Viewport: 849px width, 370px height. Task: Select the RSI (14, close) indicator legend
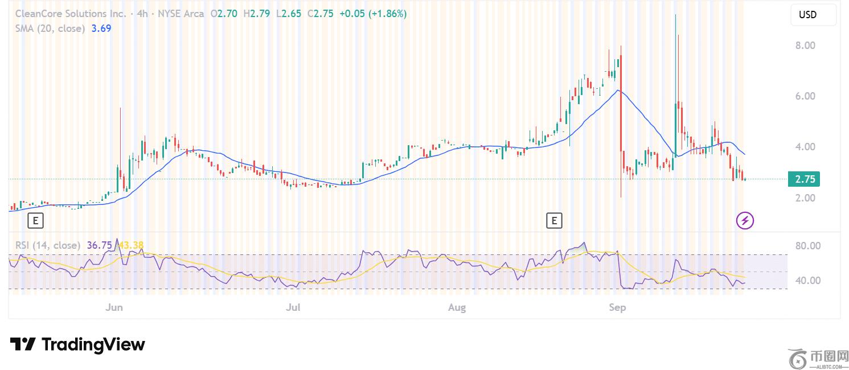click(48, 245)
